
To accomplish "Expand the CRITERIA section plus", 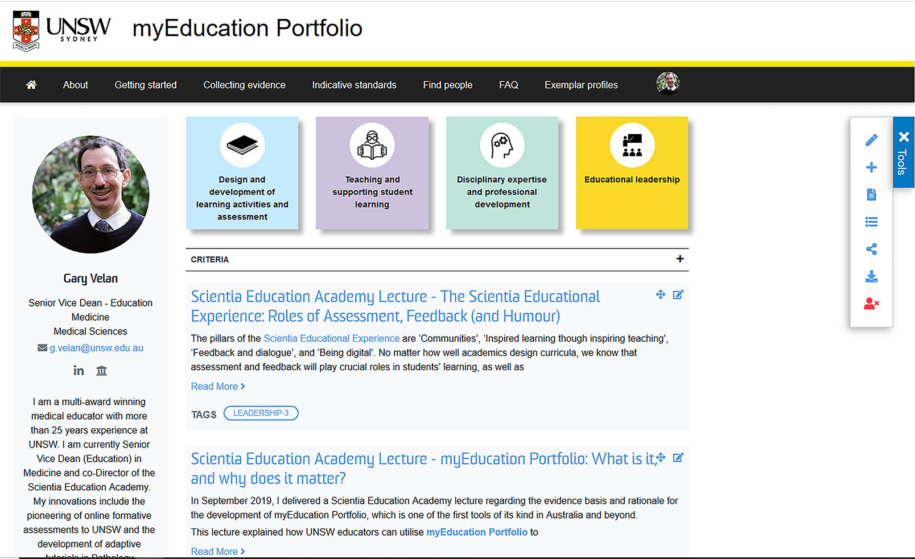I will (679, 259).
